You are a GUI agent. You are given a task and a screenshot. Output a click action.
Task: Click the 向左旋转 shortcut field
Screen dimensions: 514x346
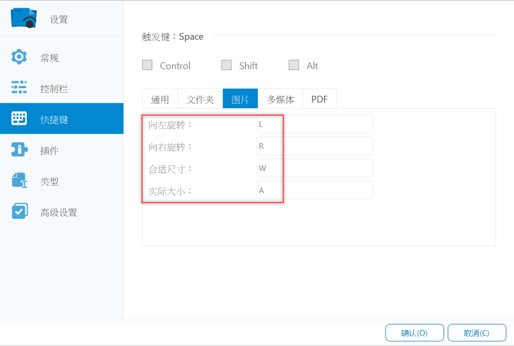click(314, 124)
